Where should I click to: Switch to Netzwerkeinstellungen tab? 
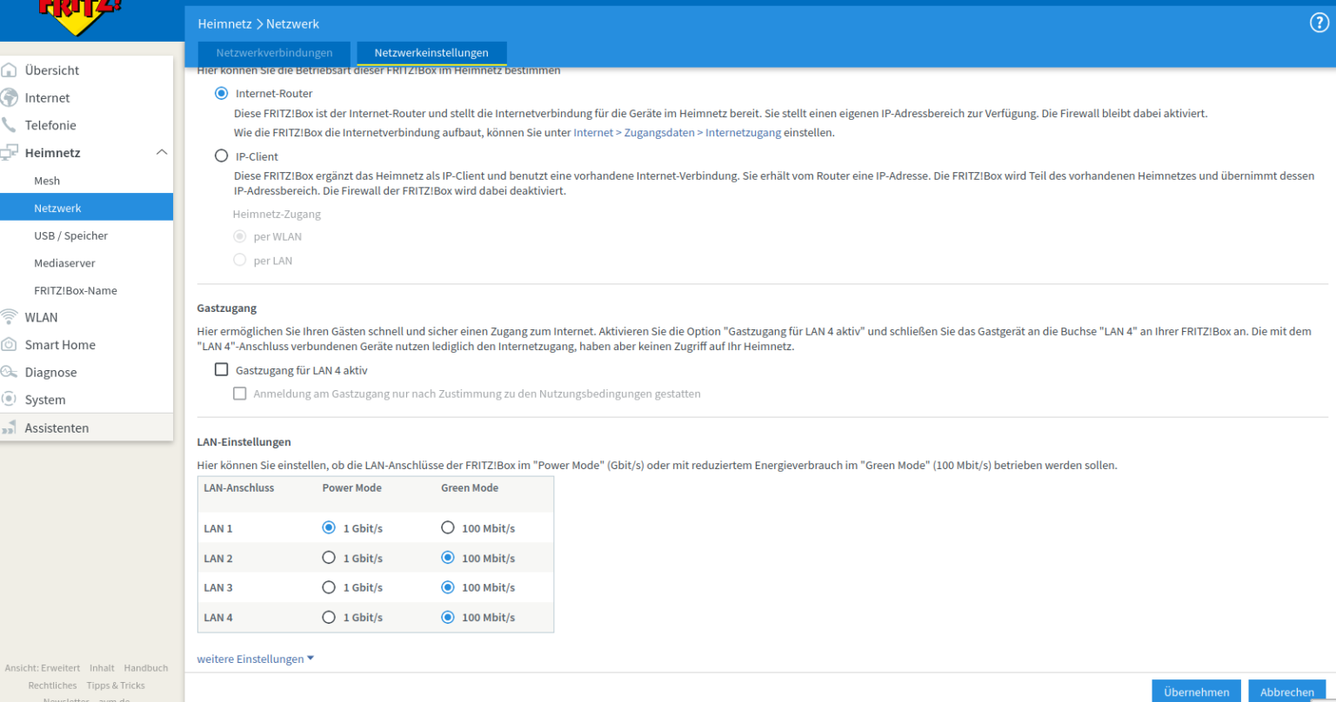coord(431,53)
